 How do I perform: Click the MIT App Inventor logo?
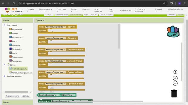pos(13,10)
